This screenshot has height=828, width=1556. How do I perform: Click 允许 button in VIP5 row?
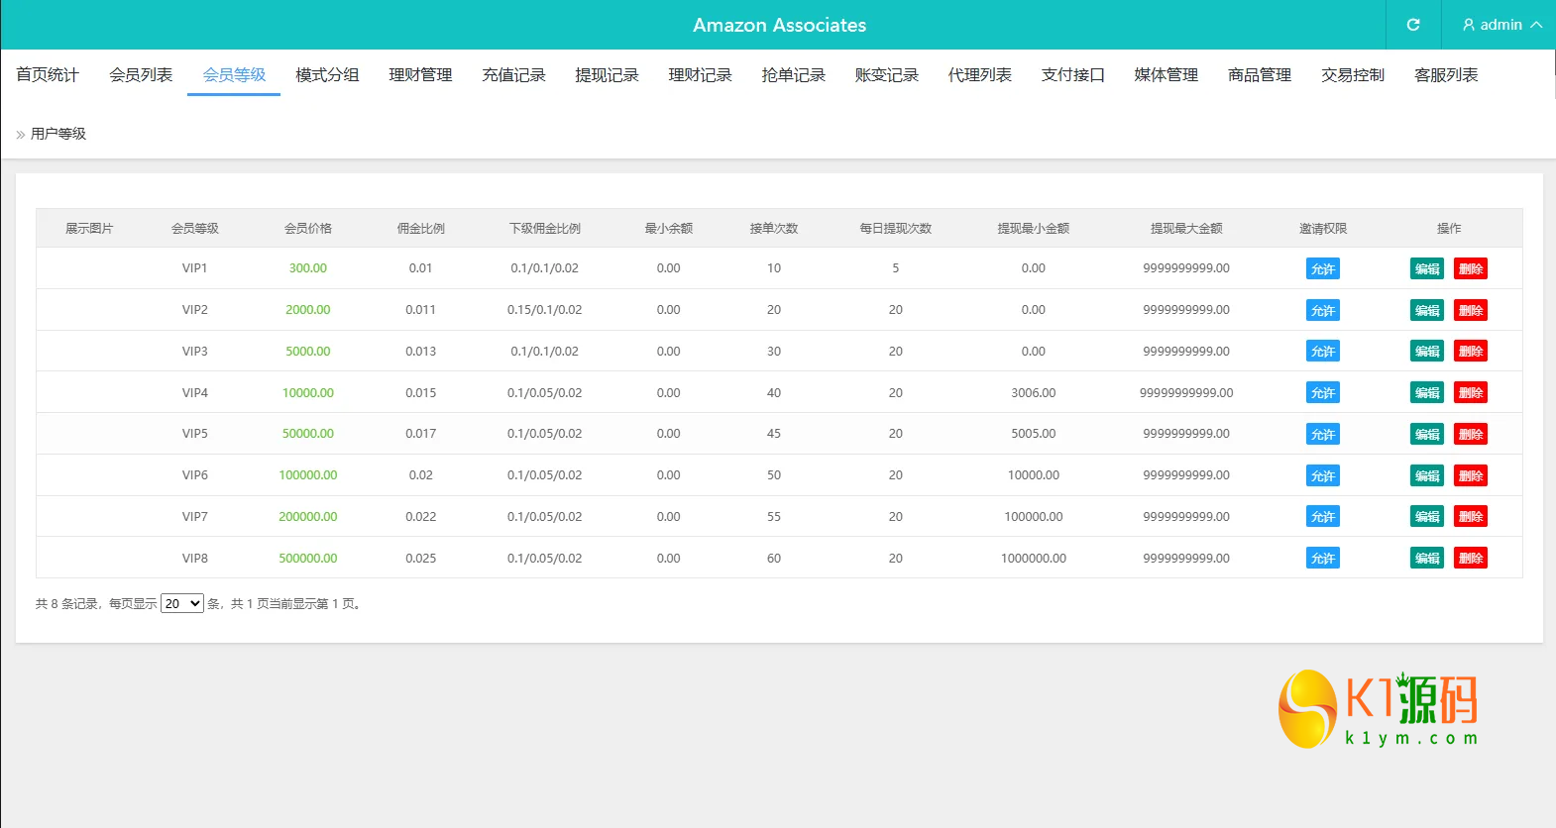pyautogui.click(x=1323, y=434)
